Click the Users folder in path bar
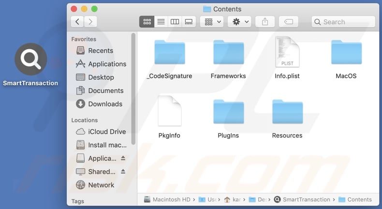The image size is (382, 209). pos(207,199)
